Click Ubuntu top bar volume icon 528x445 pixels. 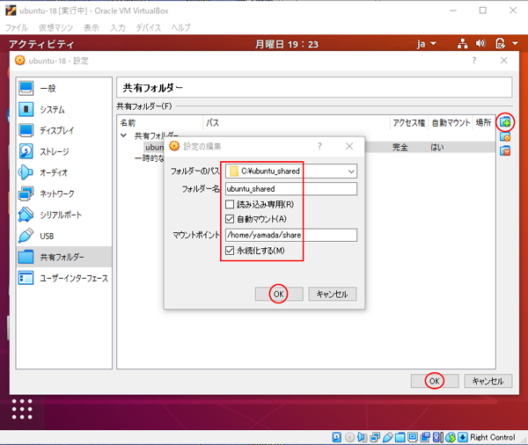480,43
